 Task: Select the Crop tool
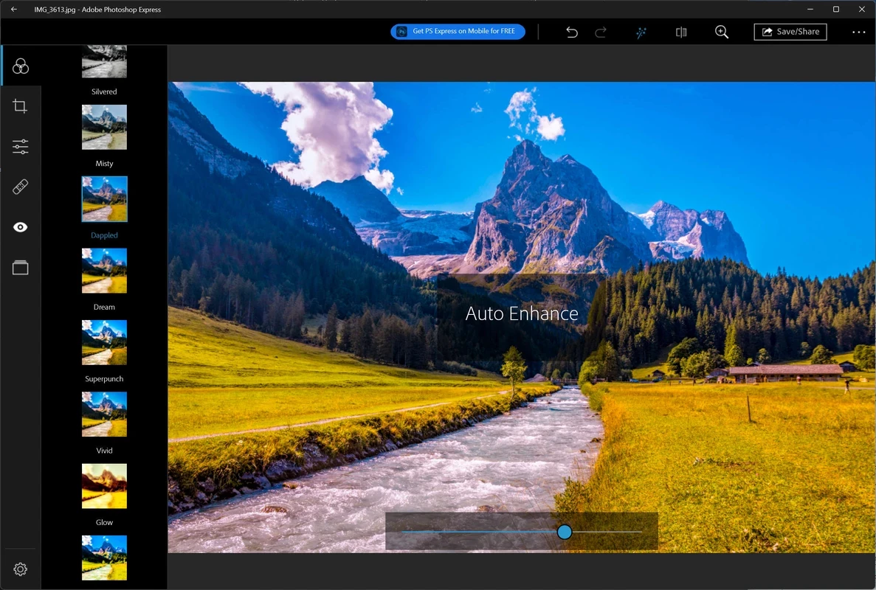pyautogui.click(x=21, y=106)
